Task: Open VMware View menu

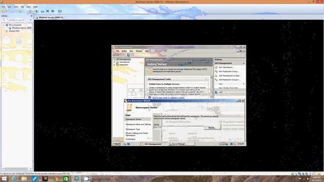Action: [x=16, y=7]
